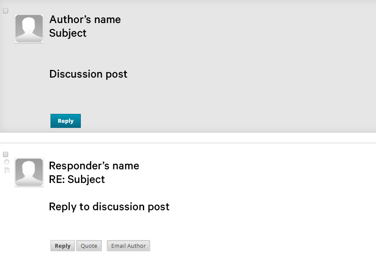The width and height of the screenshot is (376, 258).
Task: Click the gray Reply button under the response
Action: point(62,246)
